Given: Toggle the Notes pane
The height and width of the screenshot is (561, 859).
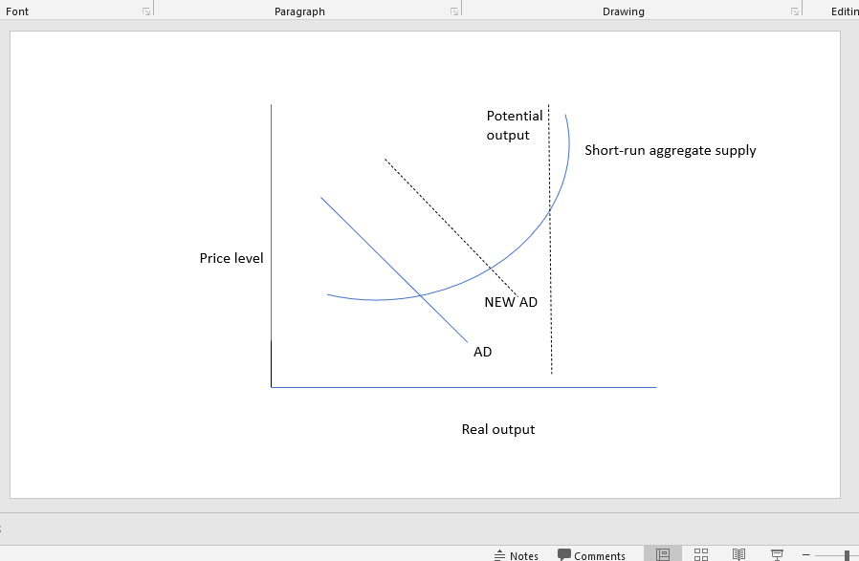Looking at the screenshot, I should [517, 555].
